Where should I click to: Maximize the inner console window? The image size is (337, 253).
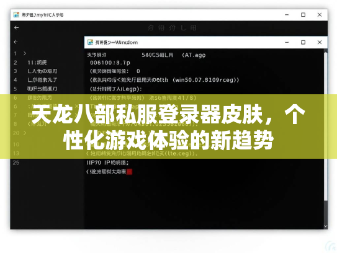point(303,42)
